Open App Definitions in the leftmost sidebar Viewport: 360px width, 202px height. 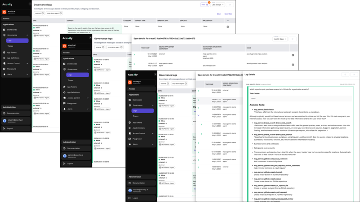(x=13, y=58)
